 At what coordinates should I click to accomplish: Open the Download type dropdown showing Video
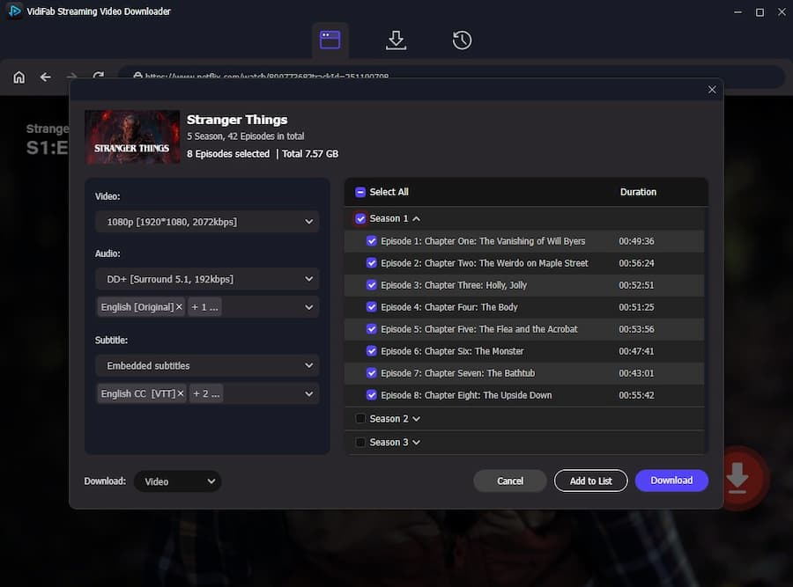pyautogui.click(x=174, y=481)
